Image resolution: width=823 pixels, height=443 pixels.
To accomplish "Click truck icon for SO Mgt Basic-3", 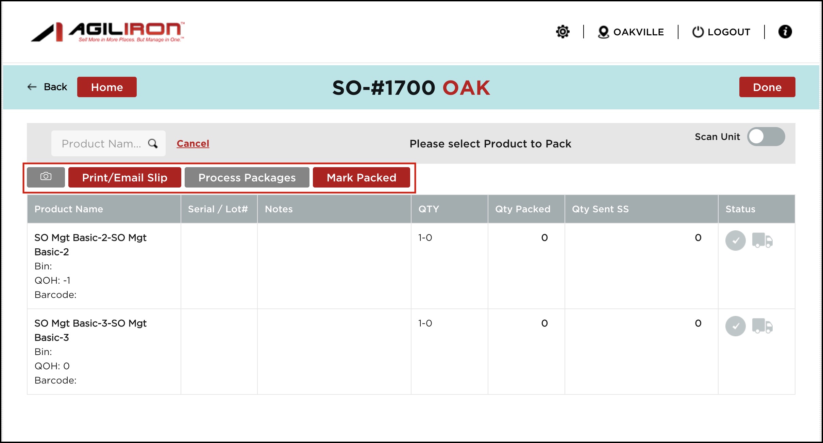I will tap(762, 326).
